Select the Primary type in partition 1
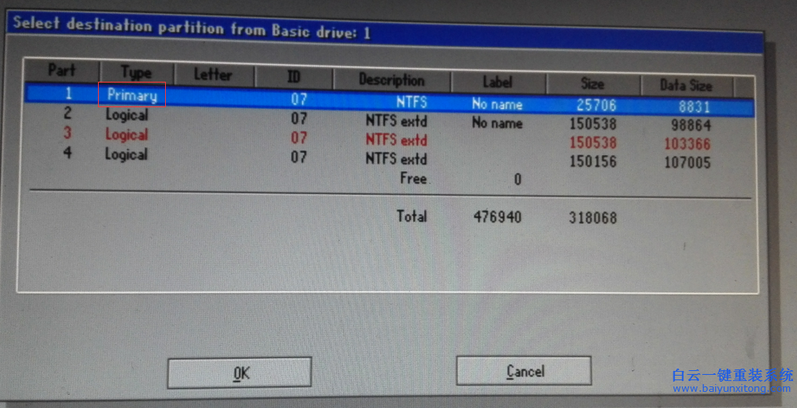The width and height of the screenshot is (797, 408). pyautogui.click(x=132, y=96)
